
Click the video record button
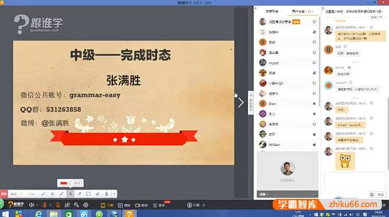[x=142, y=205]
